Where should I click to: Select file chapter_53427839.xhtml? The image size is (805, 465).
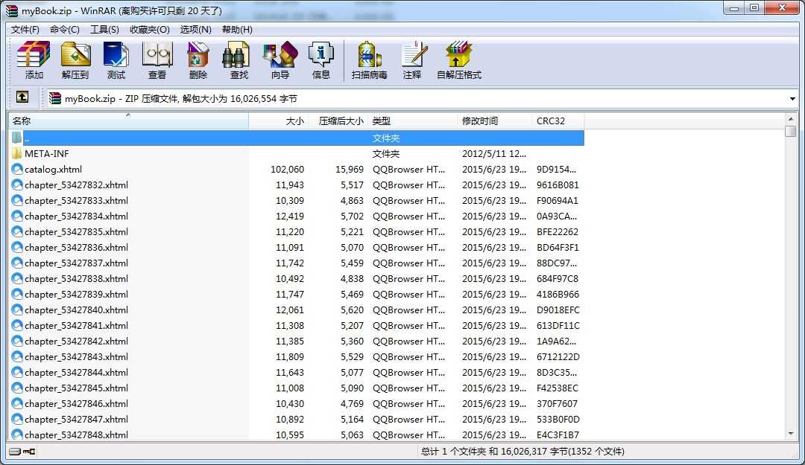point(77,295)
